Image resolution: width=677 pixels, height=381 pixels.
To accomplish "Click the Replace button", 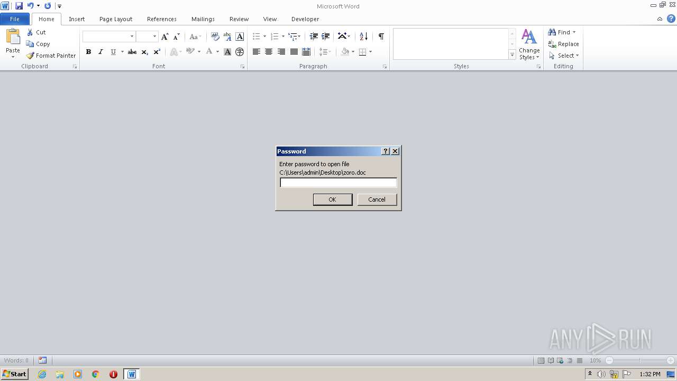I will [x=564, y=44].
